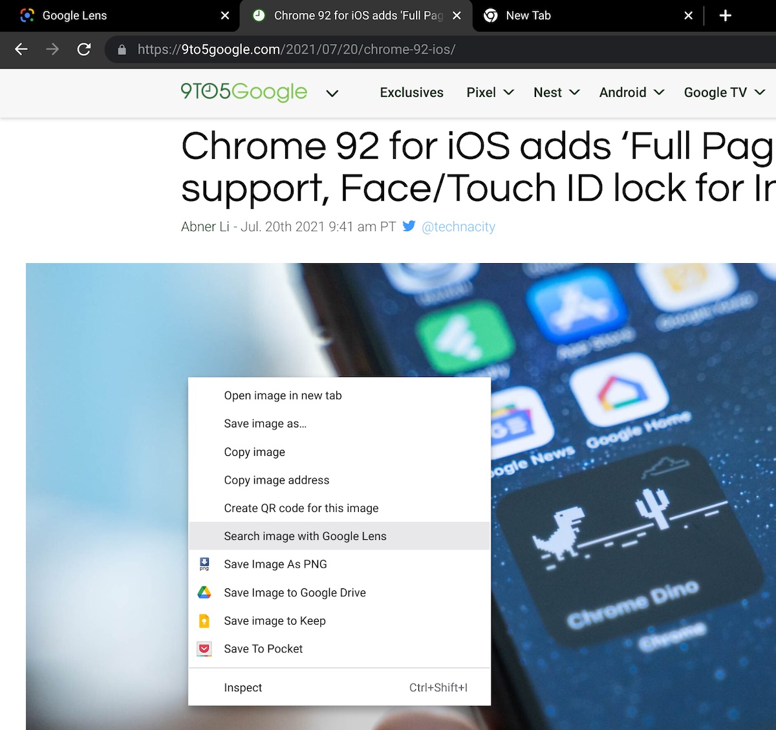The width and height of the screenshot is (776, 730).
Task: Click the Google Keep icon in the menu
Action: pos(204,621)
